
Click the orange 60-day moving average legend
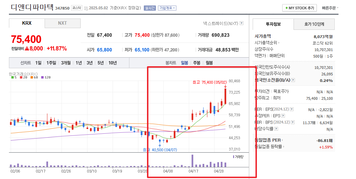tap(34, 77)
